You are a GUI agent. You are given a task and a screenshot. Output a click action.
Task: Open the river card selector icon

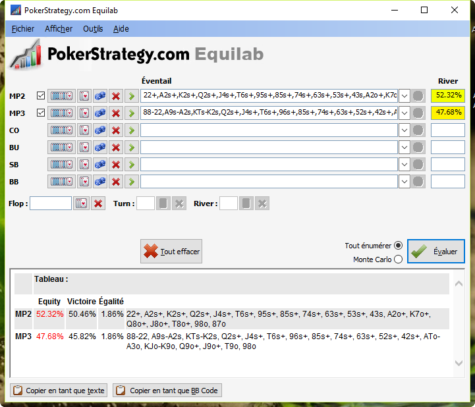click(246, 203)
